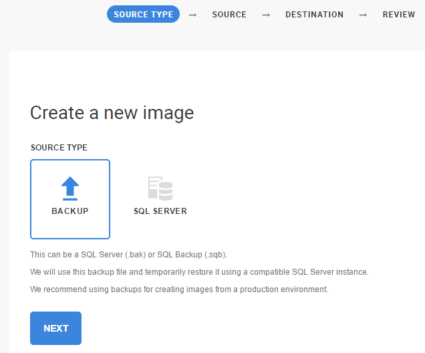
Task: Go to the Source Type wizard step
Action: 143,15
